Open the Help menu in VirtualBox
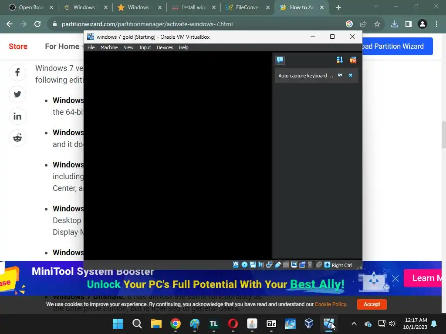The width and height of the screenshot is (446, 334). (x=183, y=47)
